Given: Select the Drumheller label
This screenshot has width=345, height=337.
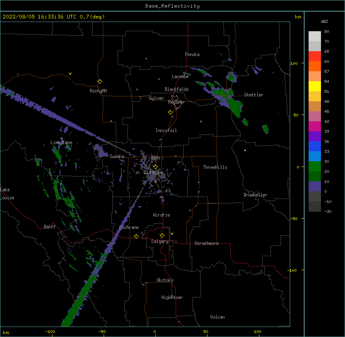Looking at the screenshot, I should click(255, 195).
